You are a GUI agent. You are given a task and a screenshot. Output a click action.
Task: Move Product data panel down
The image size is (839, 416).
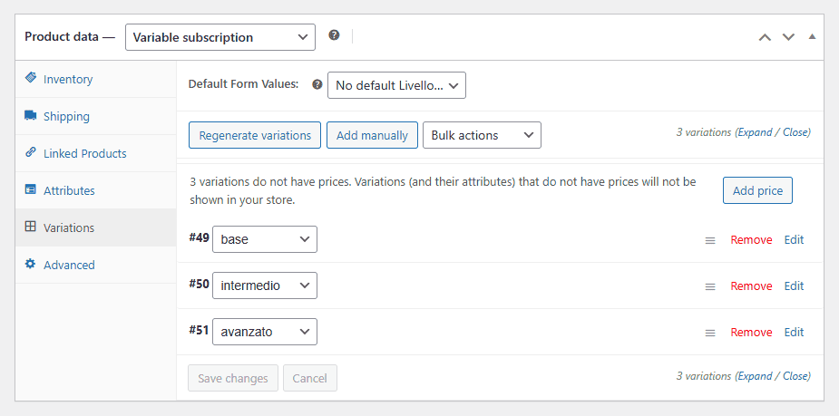789,37
